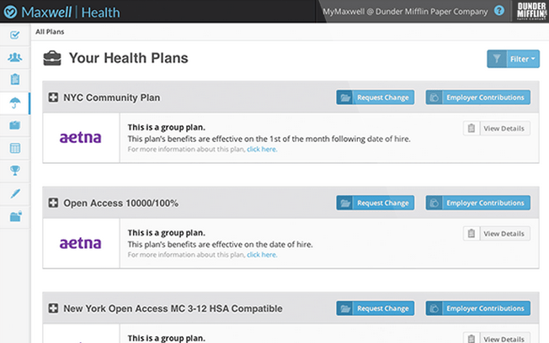Select the trophy icon in sidebar
This screenshot has width=549, height=343.
tap(14, 171)
